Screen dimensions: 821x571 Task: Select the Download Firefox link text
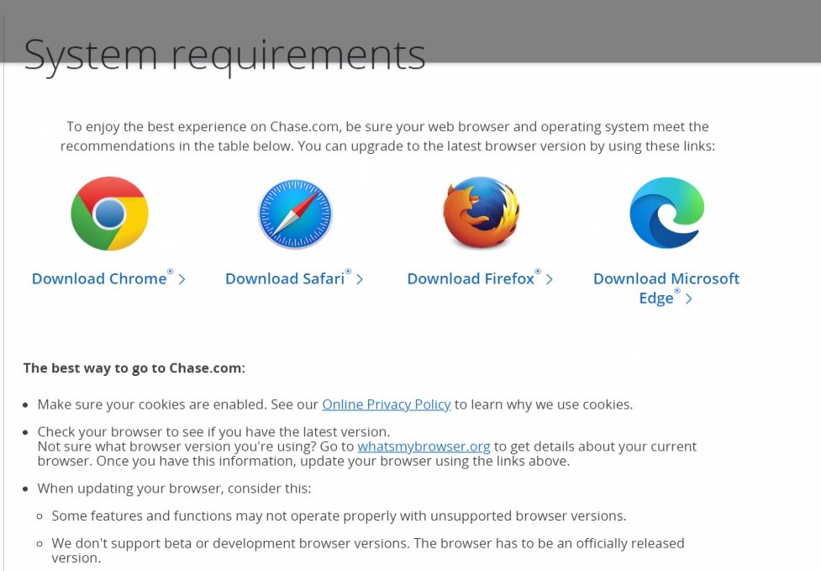pos(471,279)
